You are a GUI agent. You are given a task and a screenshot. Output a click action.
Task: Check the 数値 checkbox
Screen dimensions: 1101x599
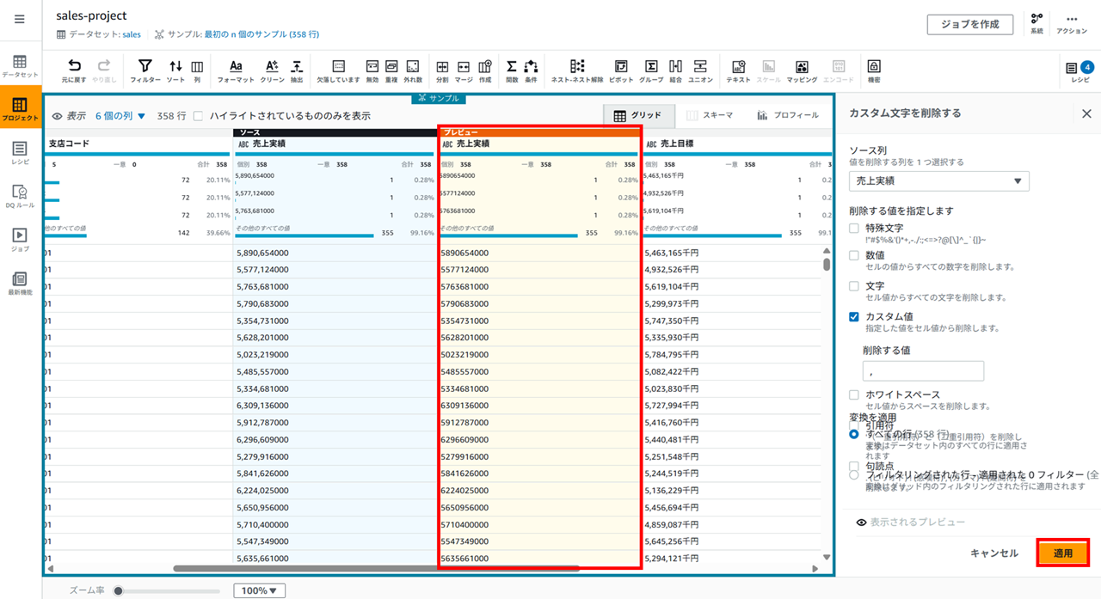tap(853, 255)
